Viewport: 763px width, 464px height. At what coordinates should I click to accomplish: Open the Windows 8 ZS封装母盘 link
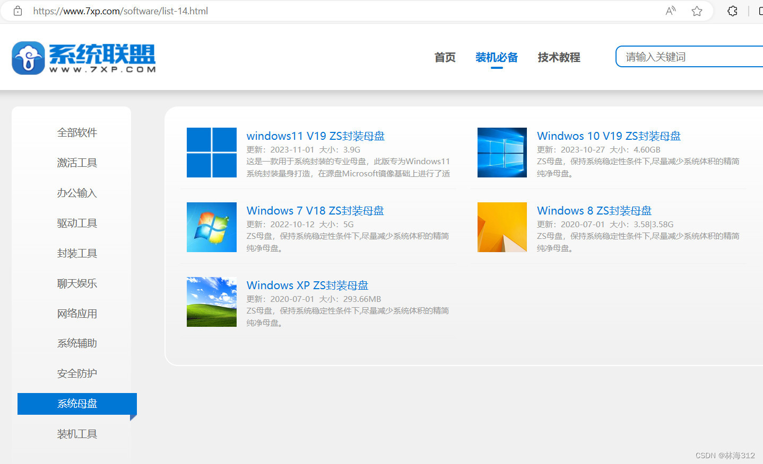coord(594,211)
